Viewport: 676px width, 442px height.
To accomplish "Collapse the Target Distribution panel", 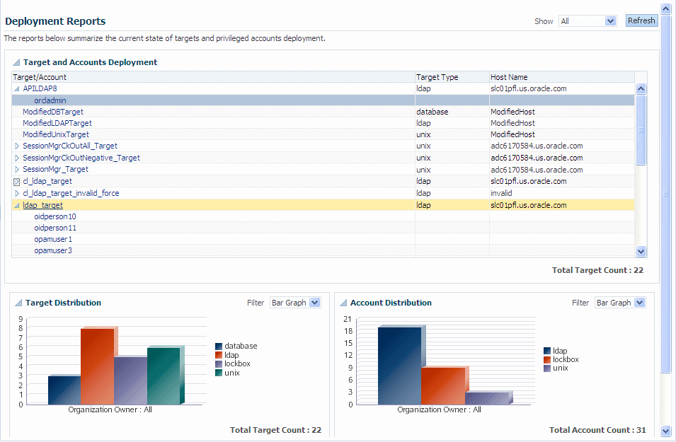I will 18,303.
